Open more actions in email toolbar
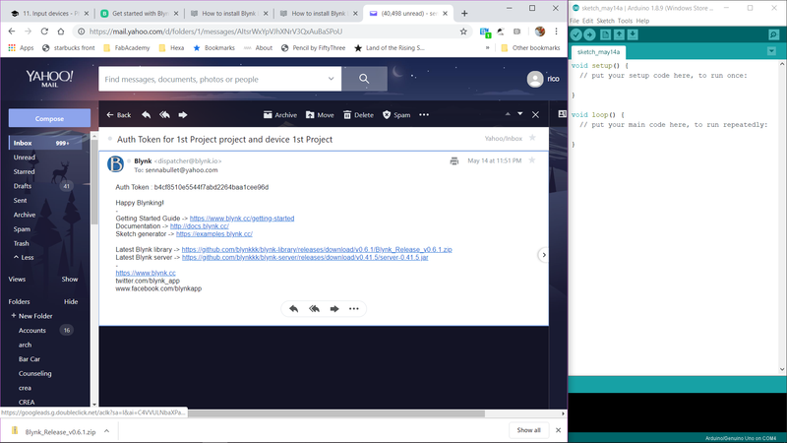Image resolution: width=787 pixels, height=443 pixels. coord(424,115)
